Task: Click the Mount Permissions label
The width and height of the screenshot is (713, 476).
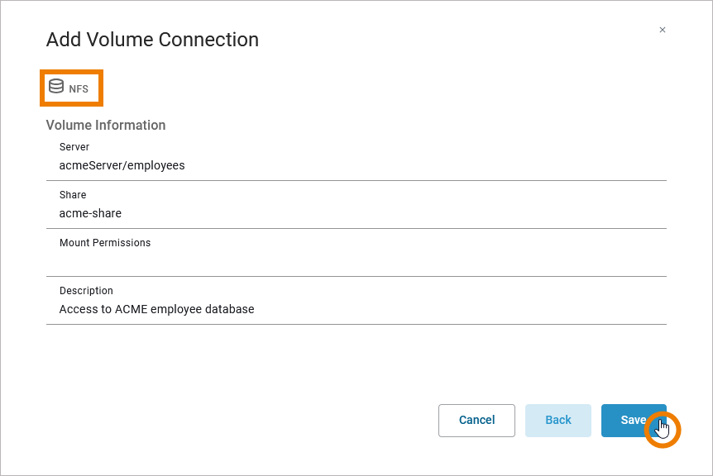Action: tap(105, 243)
